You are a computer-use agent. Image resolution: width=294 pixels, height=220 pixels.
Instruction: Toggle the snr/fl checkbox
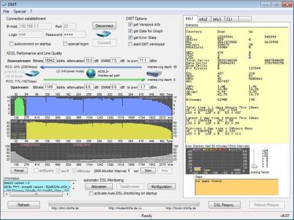coord(58,170)
